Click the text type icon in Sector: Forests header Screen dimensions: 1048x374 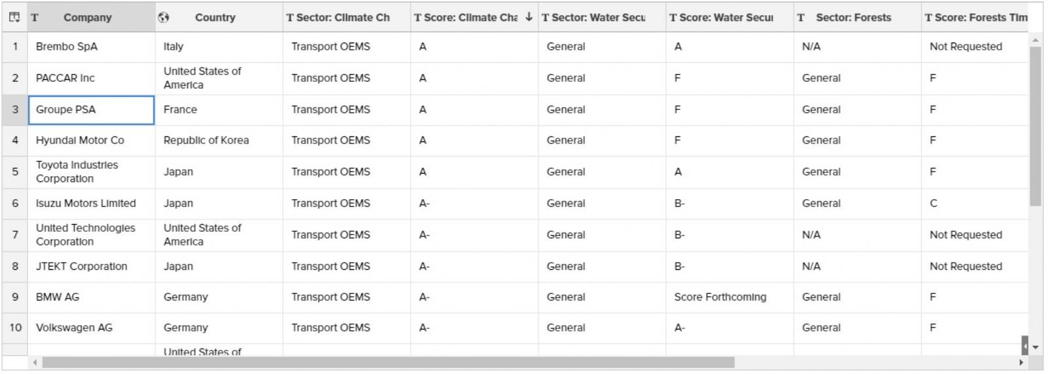point(801,18)
